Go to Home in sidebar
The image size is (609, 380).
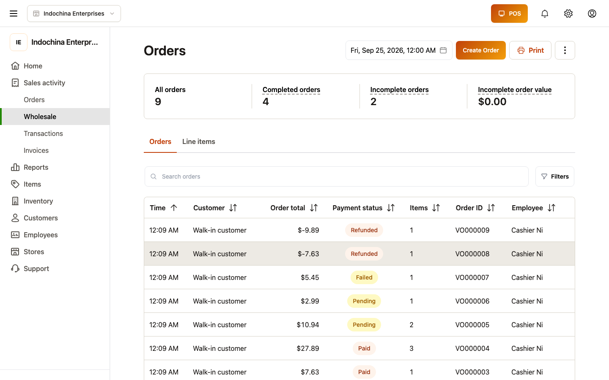(55, 66)
